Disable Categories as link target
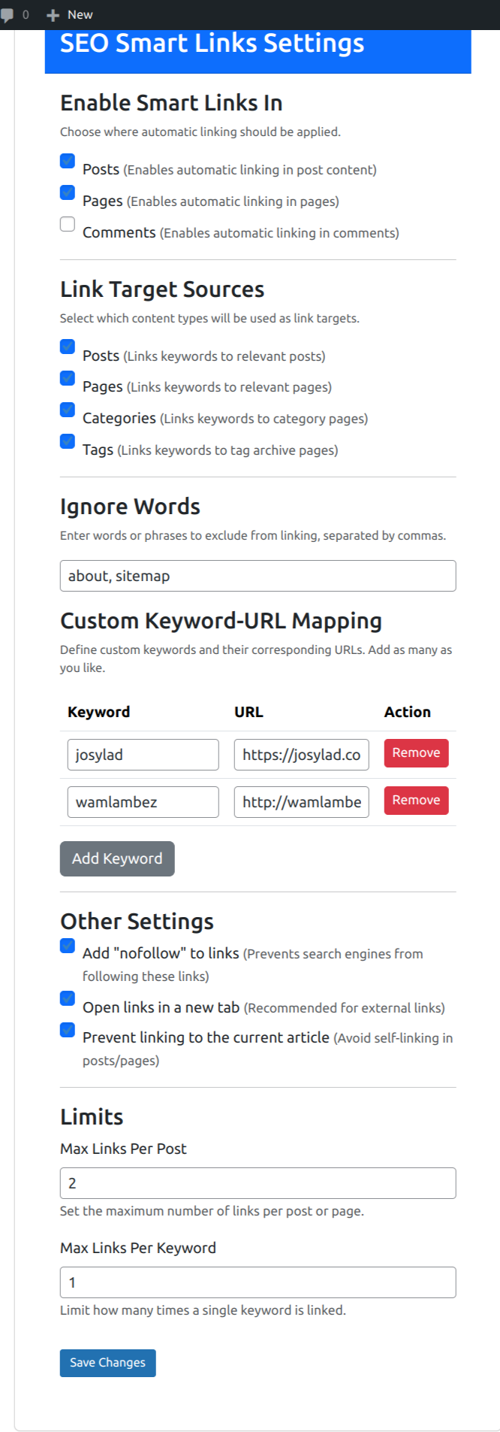The height and width of the screenshot is (1432, 500). (x=68, y=410)
